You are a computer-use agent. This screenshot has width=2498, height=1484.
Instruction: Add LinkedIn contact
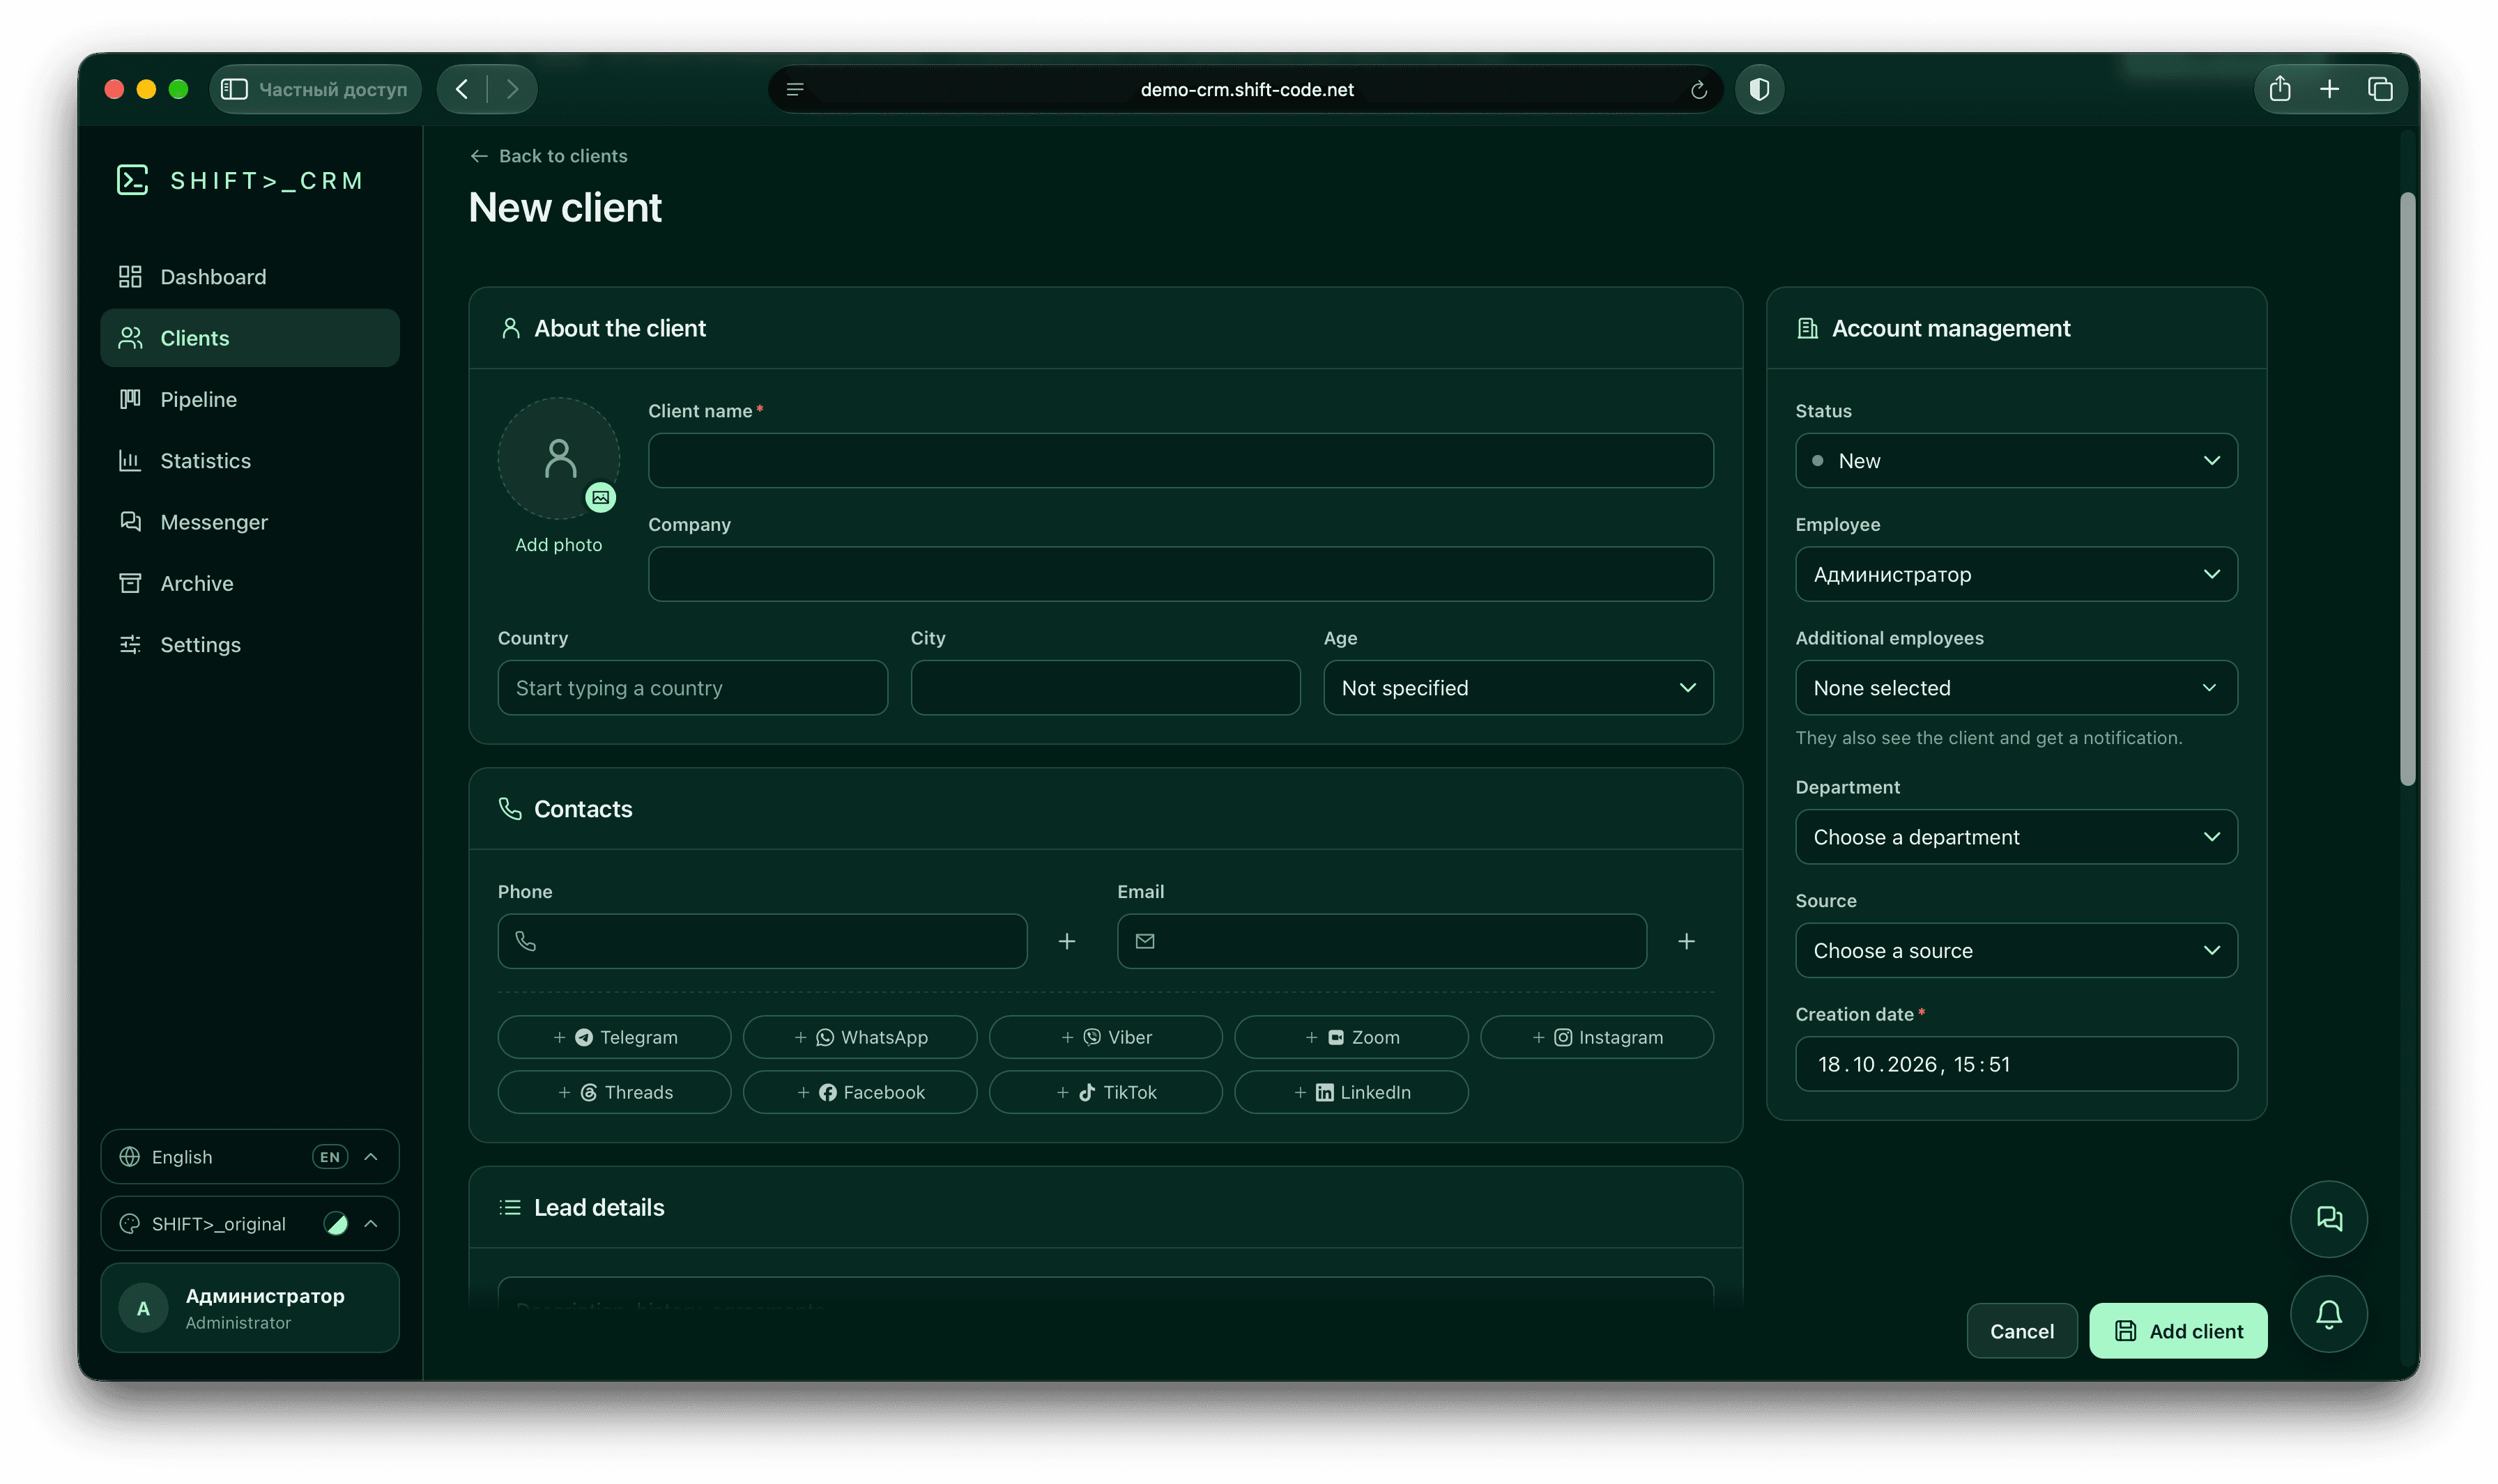1351,1092
